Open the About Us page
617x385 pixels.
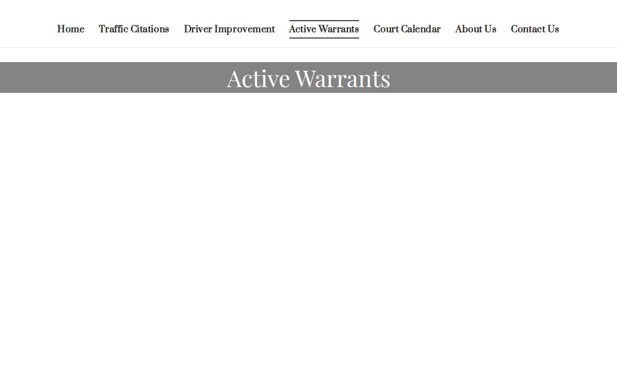(x=476, y=29)
